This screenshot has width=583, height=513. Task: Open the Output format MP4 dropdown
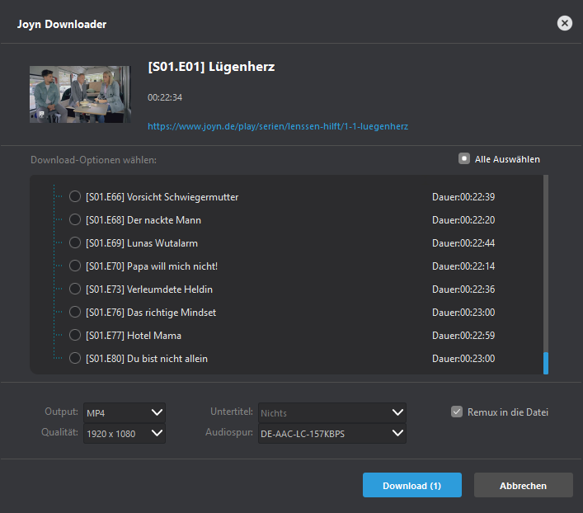pos(125,412)
